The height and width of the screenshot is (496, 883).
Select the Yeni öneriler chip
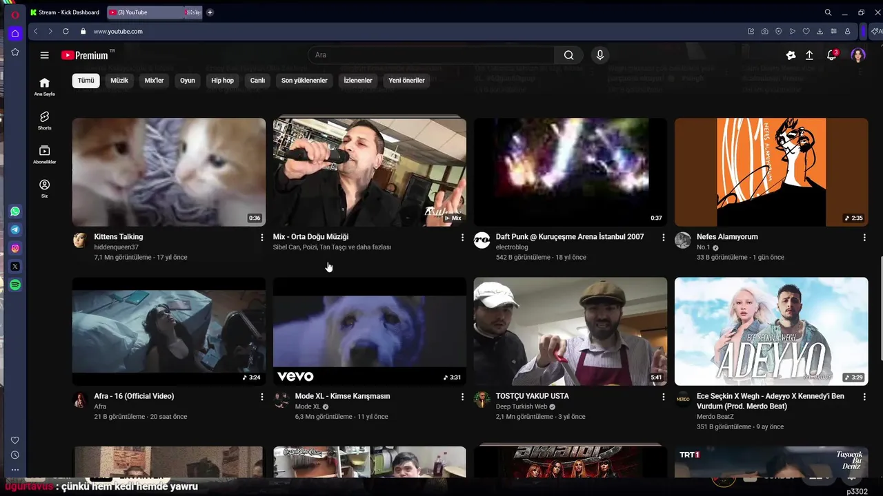tap(406, 81)
